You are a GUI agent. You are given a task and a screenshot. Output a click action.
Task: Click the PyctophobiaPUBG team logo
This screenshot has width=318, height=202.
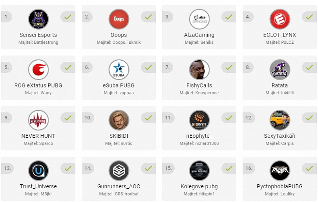pos(280,171)
